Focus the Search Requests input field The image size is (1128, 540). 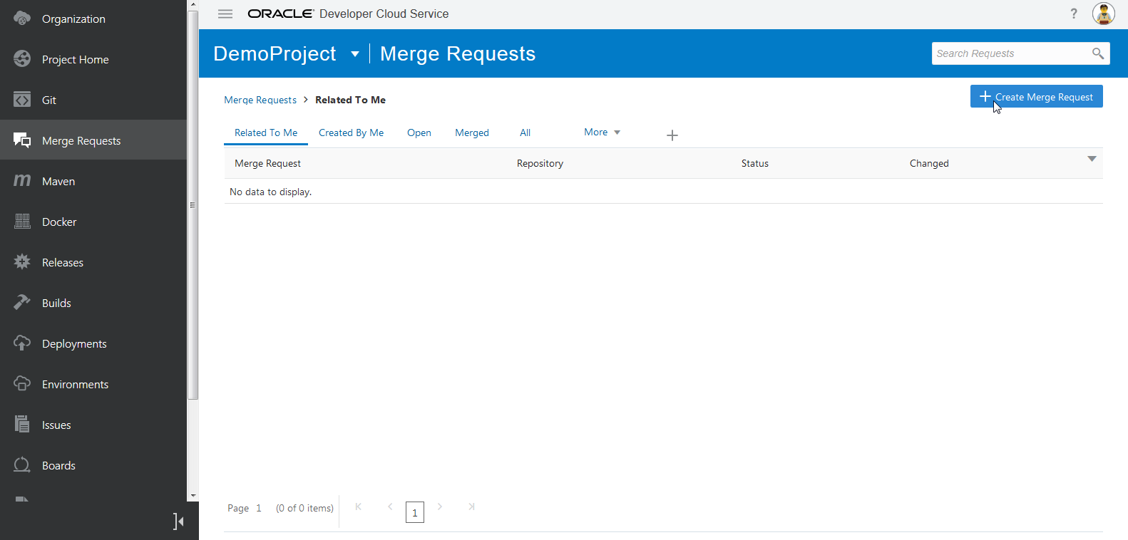coord(1010,53)
